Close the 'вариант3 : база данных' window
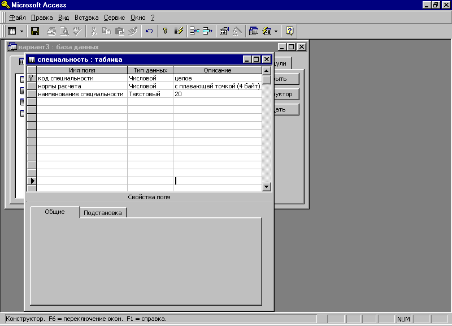The height and width of the screenshot is (326, 452). [x=302, y=47]
